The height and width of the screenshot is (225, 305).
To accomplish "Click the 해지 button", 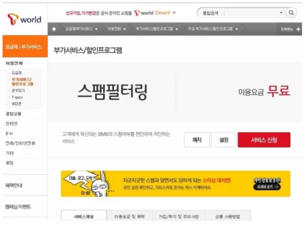I will coord(197,140).
